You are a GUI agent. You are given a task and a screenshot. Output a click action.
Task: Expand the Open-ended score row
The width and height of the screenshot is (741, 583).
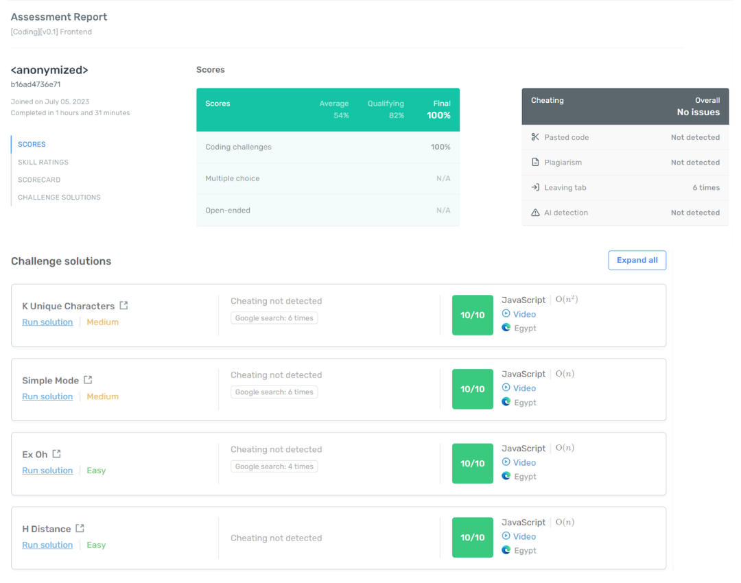327,210
